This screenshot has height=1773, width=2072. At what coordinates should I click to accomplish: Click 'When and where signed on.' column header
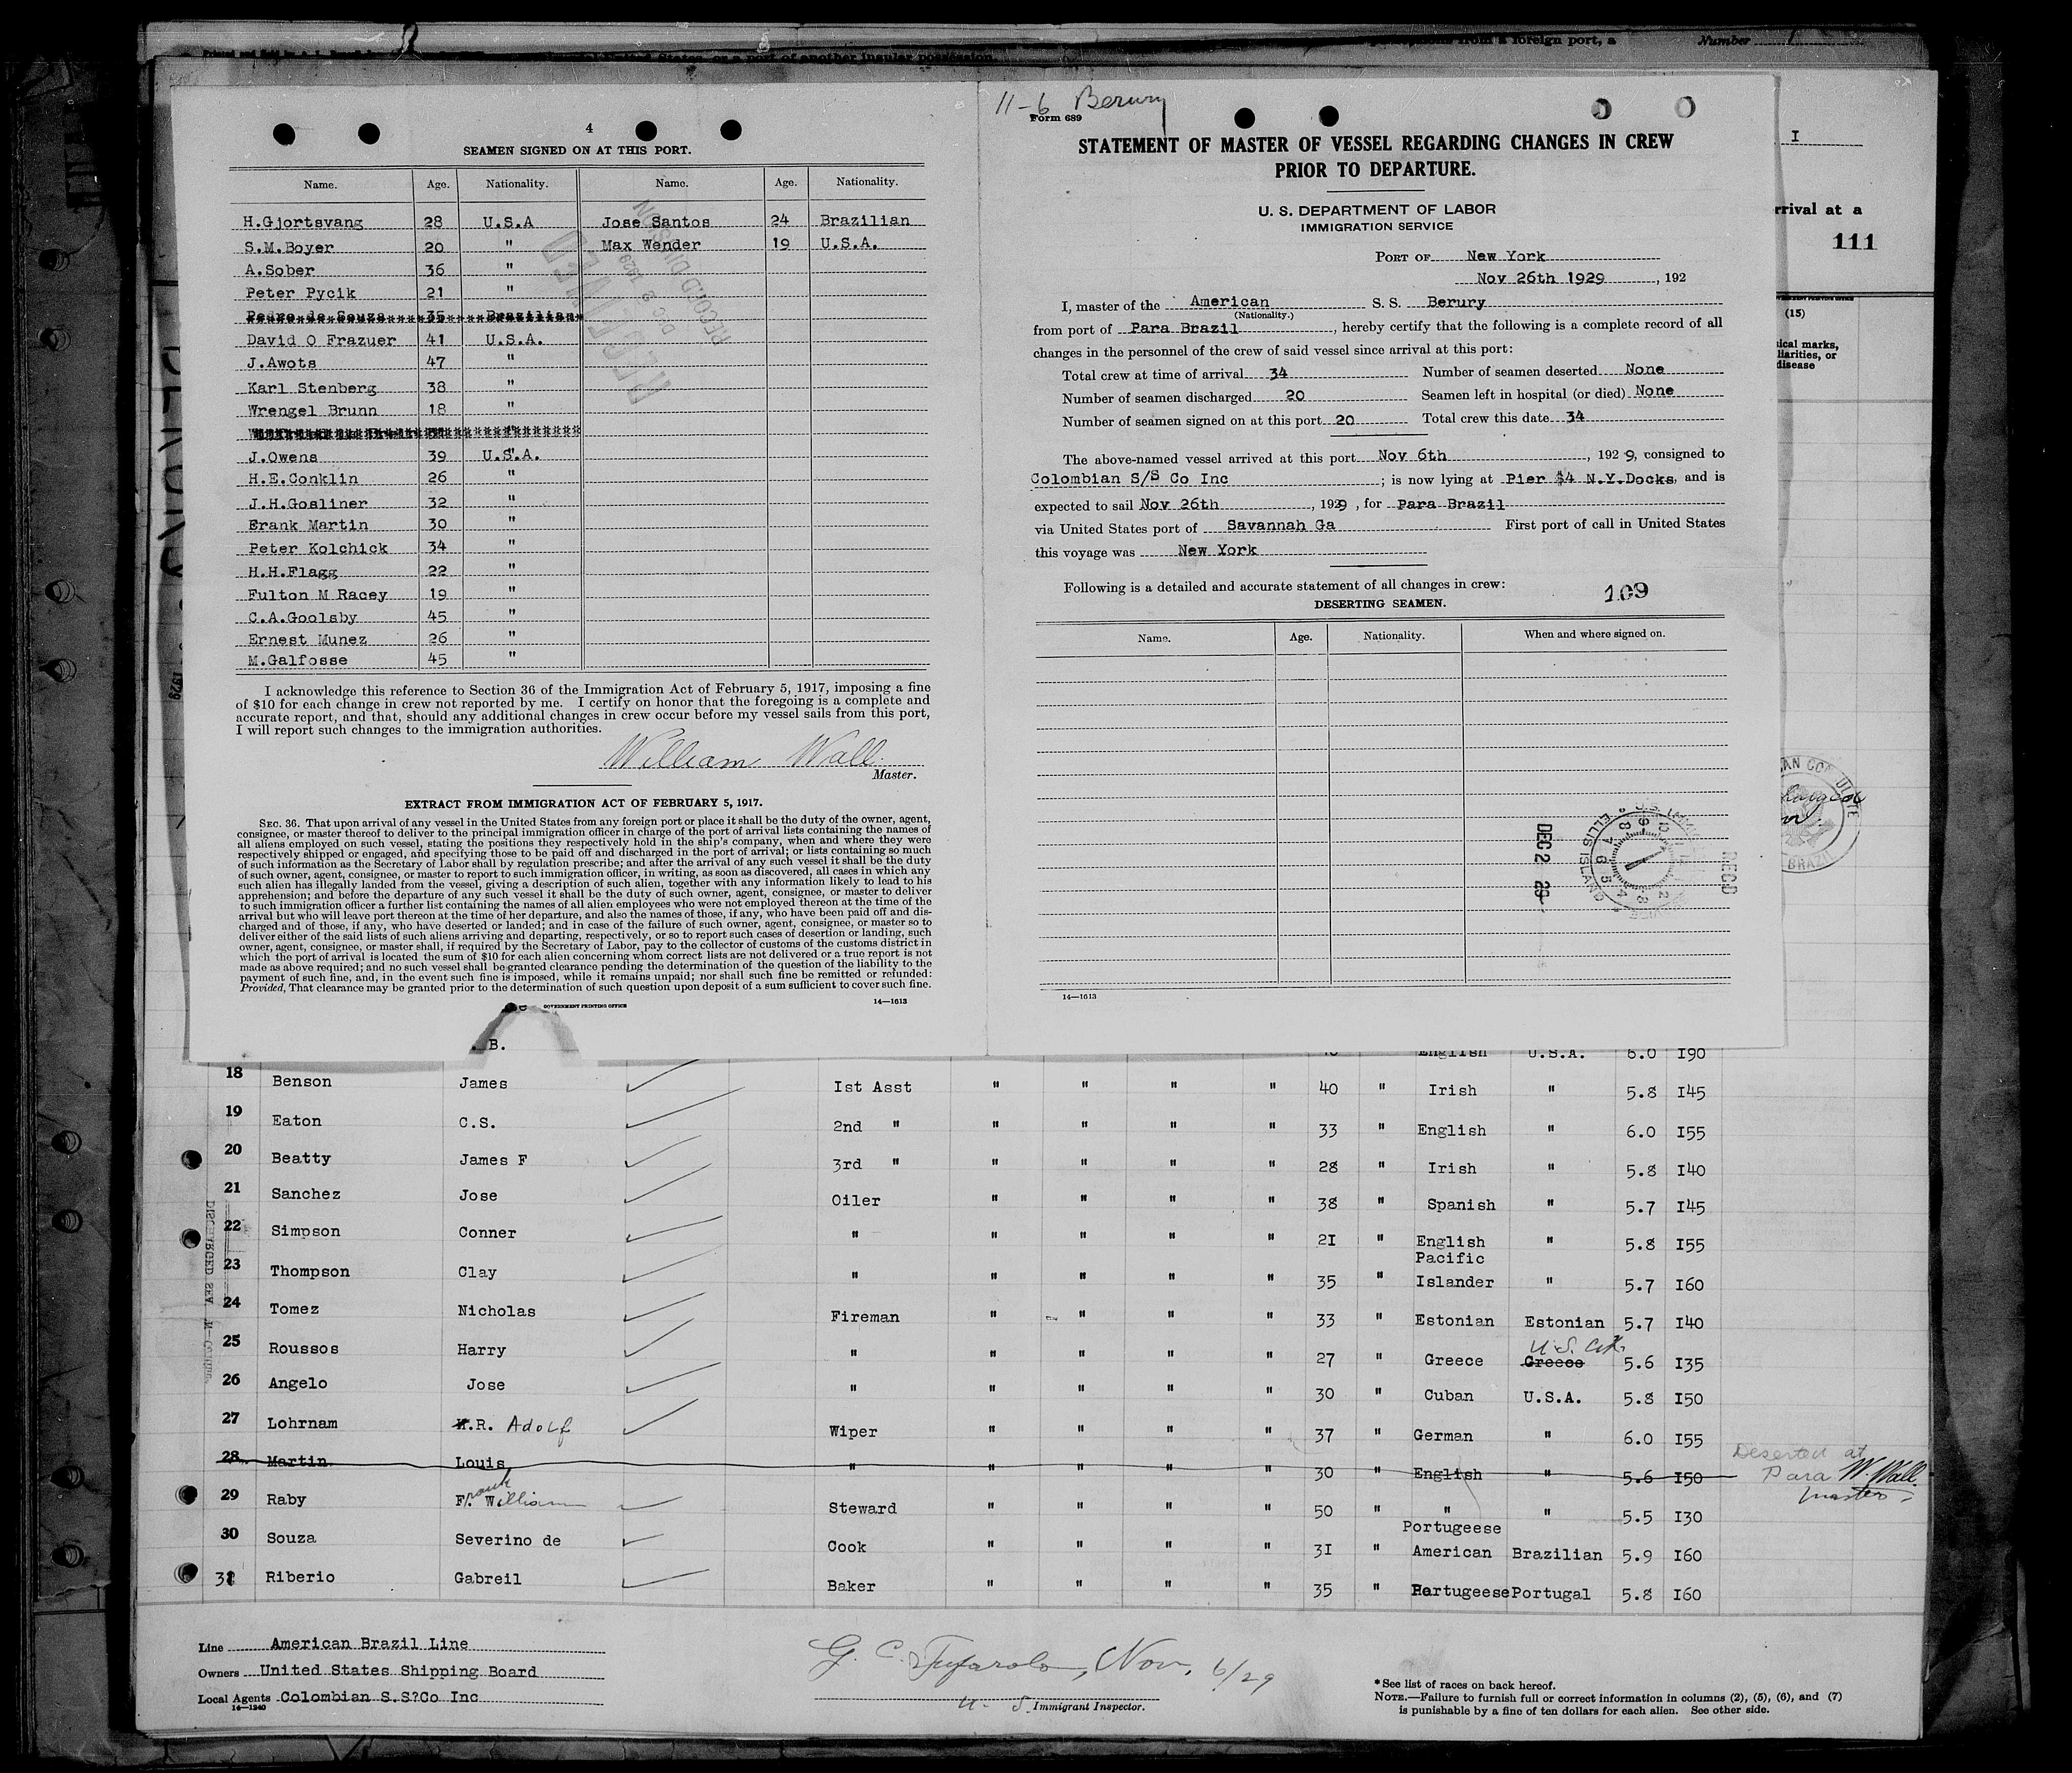(x=1594, y=635)
